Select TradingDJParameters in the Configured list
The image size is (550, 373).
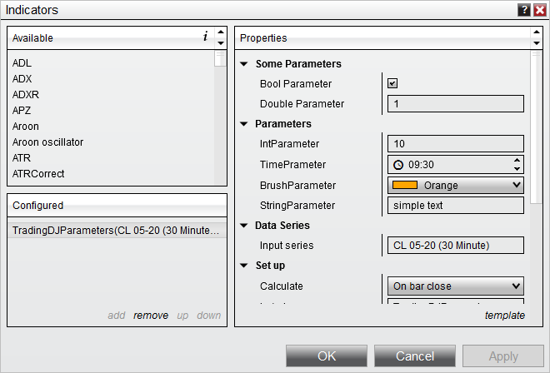(x=117, y=231)
